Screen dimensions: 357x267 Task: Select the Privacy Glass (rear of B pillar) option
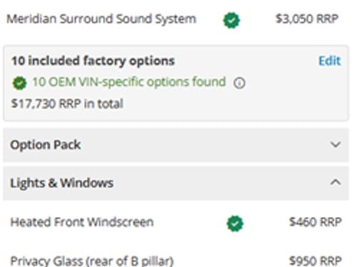tap(92, 261)
